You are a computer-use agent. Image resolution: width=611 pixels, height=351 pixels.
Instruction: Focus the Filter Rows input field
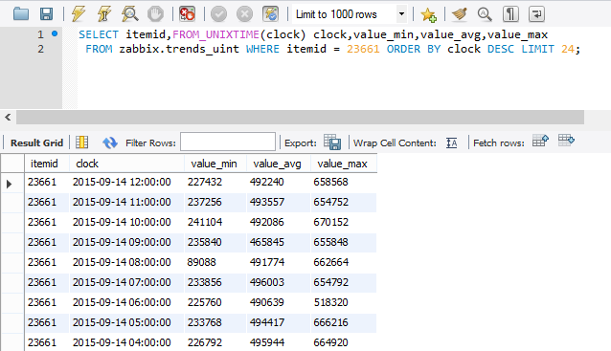tap(228, 142)
